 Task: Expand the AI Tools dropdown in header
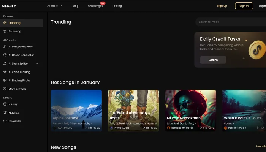[55, 6]
